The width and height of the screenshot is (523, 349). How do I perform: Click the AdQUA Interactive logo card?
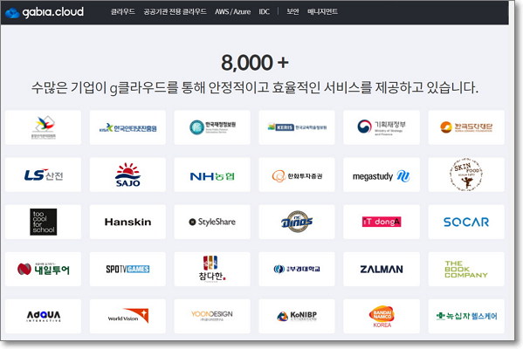(x=43, y=316)
